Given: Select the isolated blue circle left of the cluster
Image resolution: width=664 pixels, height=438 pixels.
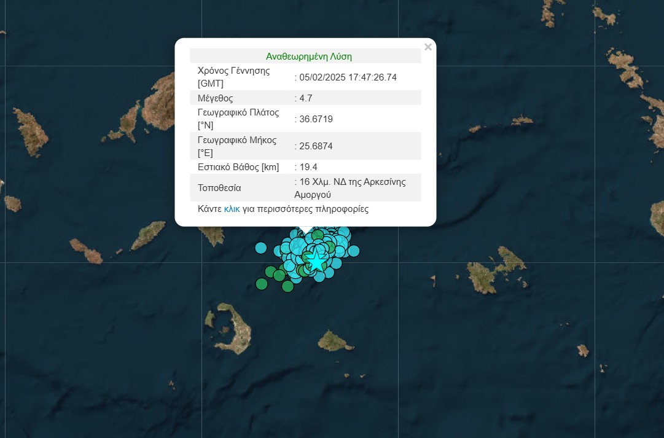Looking at the screenshot, I should click(x=261, y=248).
